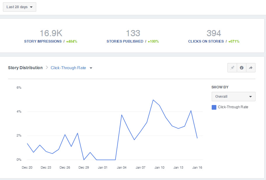Click the 394 clicks figure
This screenshot has width=266, height=180.
(214, 33)
